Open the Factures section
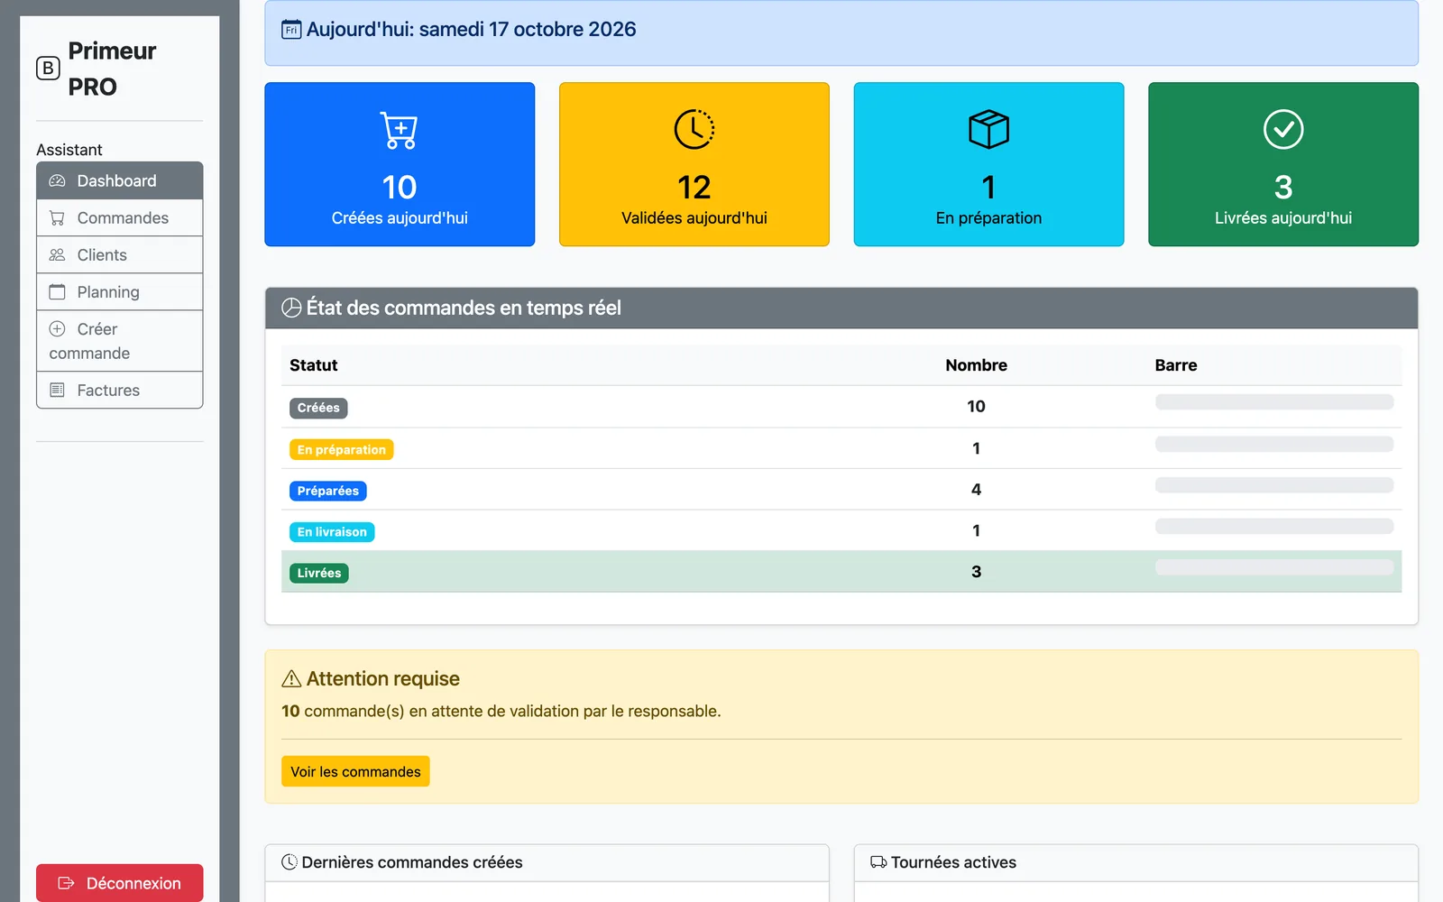Image resolution: width=1443 pixels, height=902 pixels. tap(120, 391)
